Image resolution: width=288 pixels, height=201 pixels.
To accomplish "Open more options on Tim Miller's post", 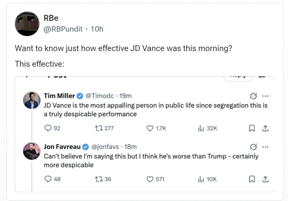I will (266, 96).
